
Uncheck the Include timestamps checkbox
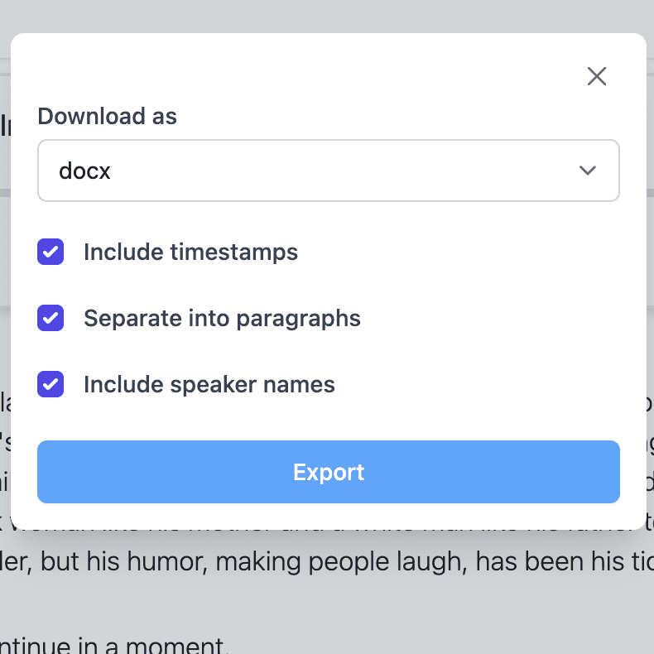(50, 252)
